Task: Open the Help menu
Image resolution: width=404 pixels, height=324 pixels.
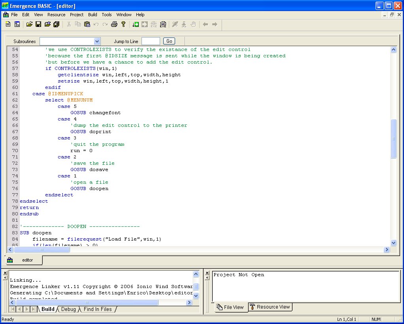Action: (140, 15)
